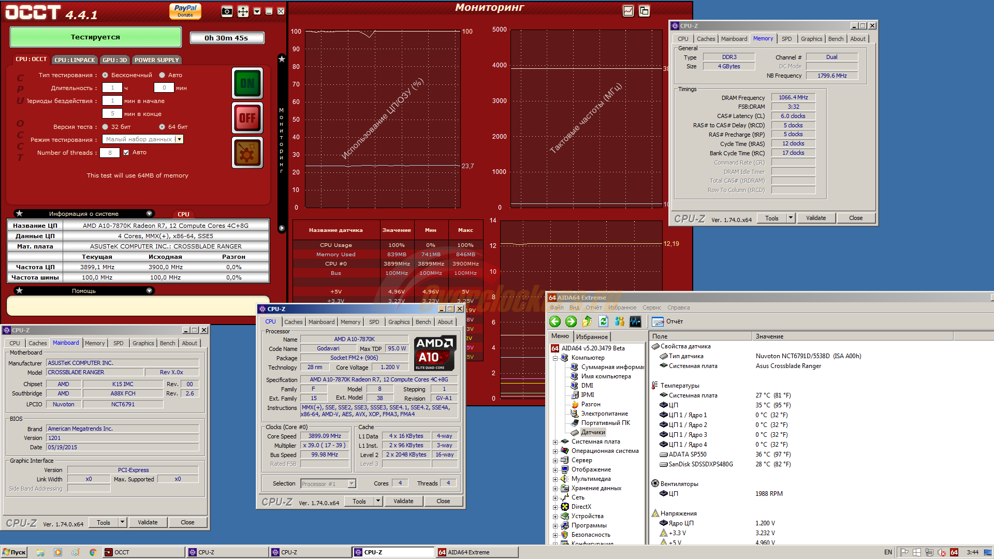Open OCCT settings gear icon

point(247,153)
